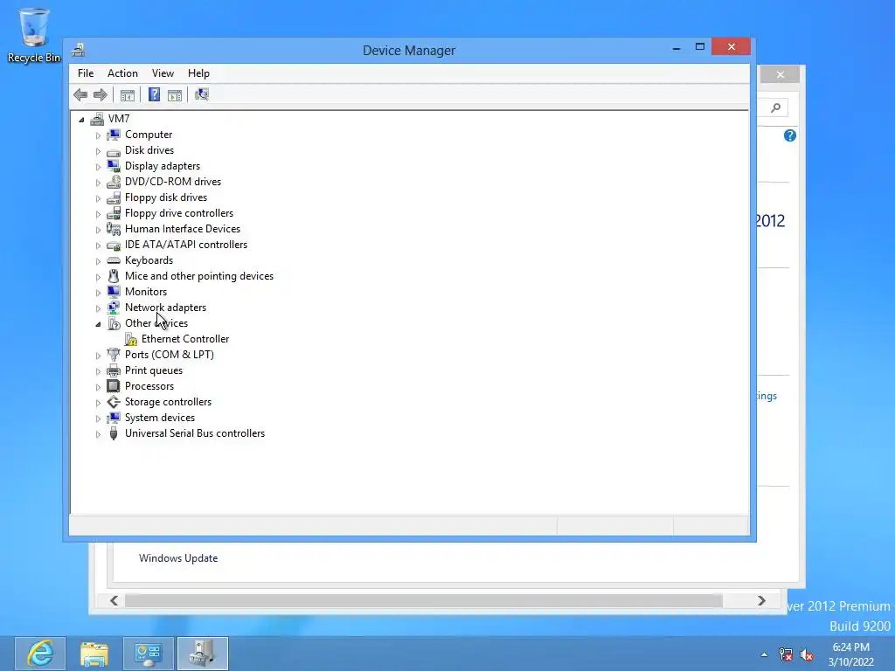Screen dimensions: 895x671
Task: Open the Action menu
Action: (122, 73)
